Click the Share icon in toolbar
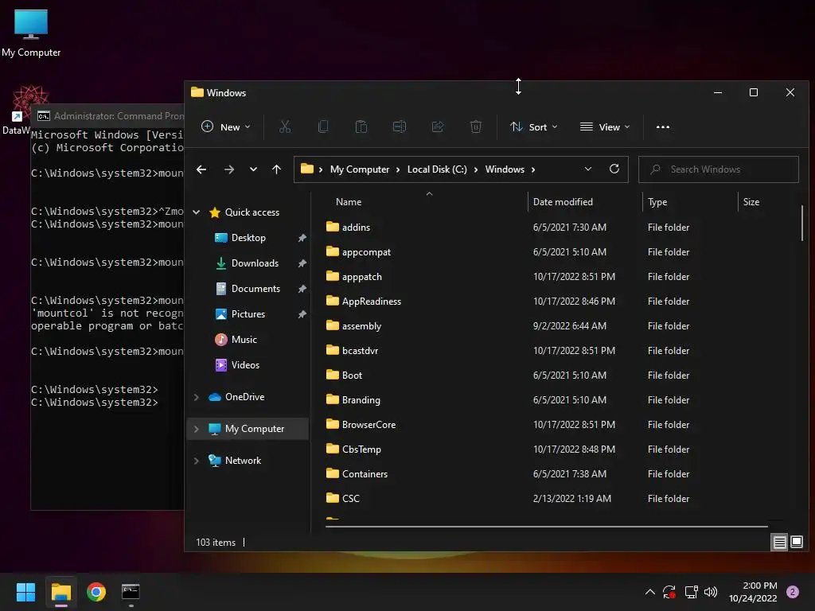The image size is (815, 611). 438,126
